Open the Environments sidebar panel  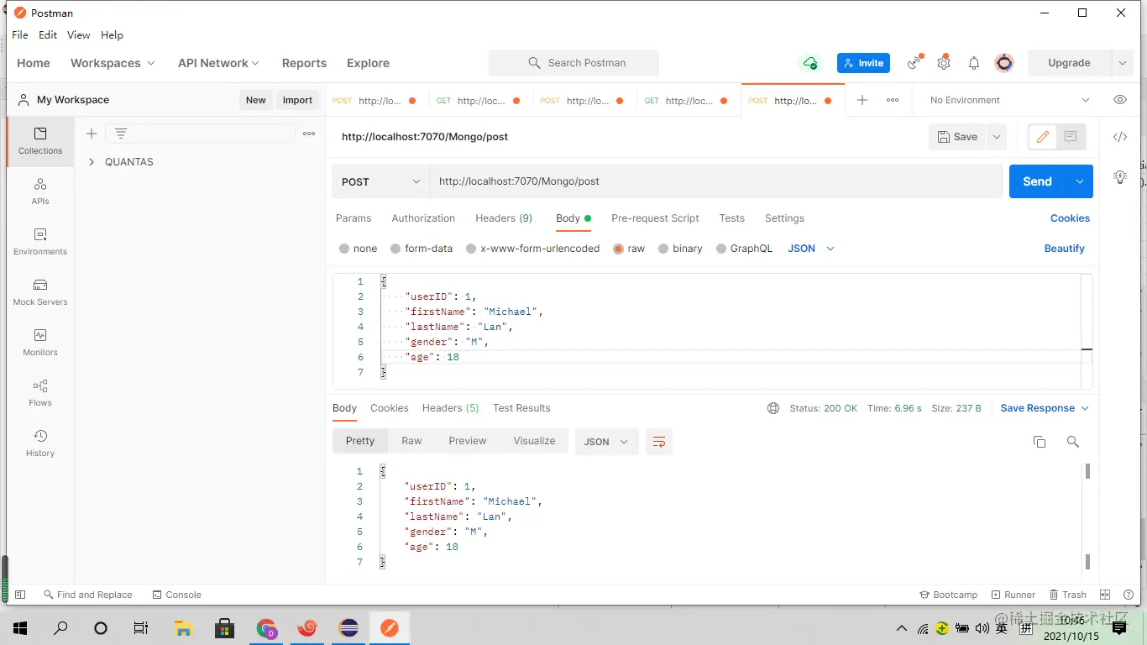[40, 242]
